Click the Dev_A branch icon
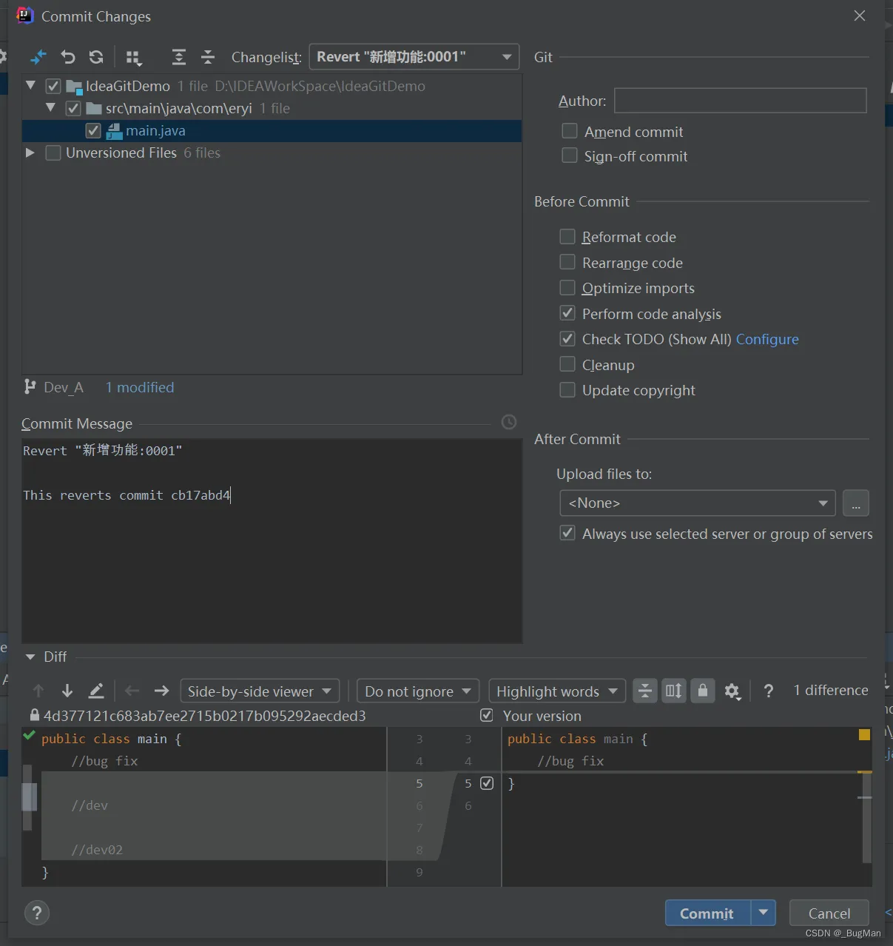The width and height of the screenshot is (893, 946). tap(30, 386)
